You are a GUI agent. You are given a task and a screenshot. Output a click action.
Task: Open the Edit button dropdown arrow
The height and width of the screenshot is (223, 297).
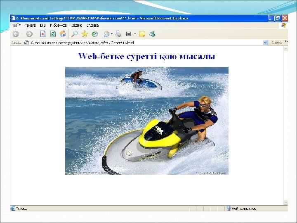pyautogui.click(x=135, y=34)
